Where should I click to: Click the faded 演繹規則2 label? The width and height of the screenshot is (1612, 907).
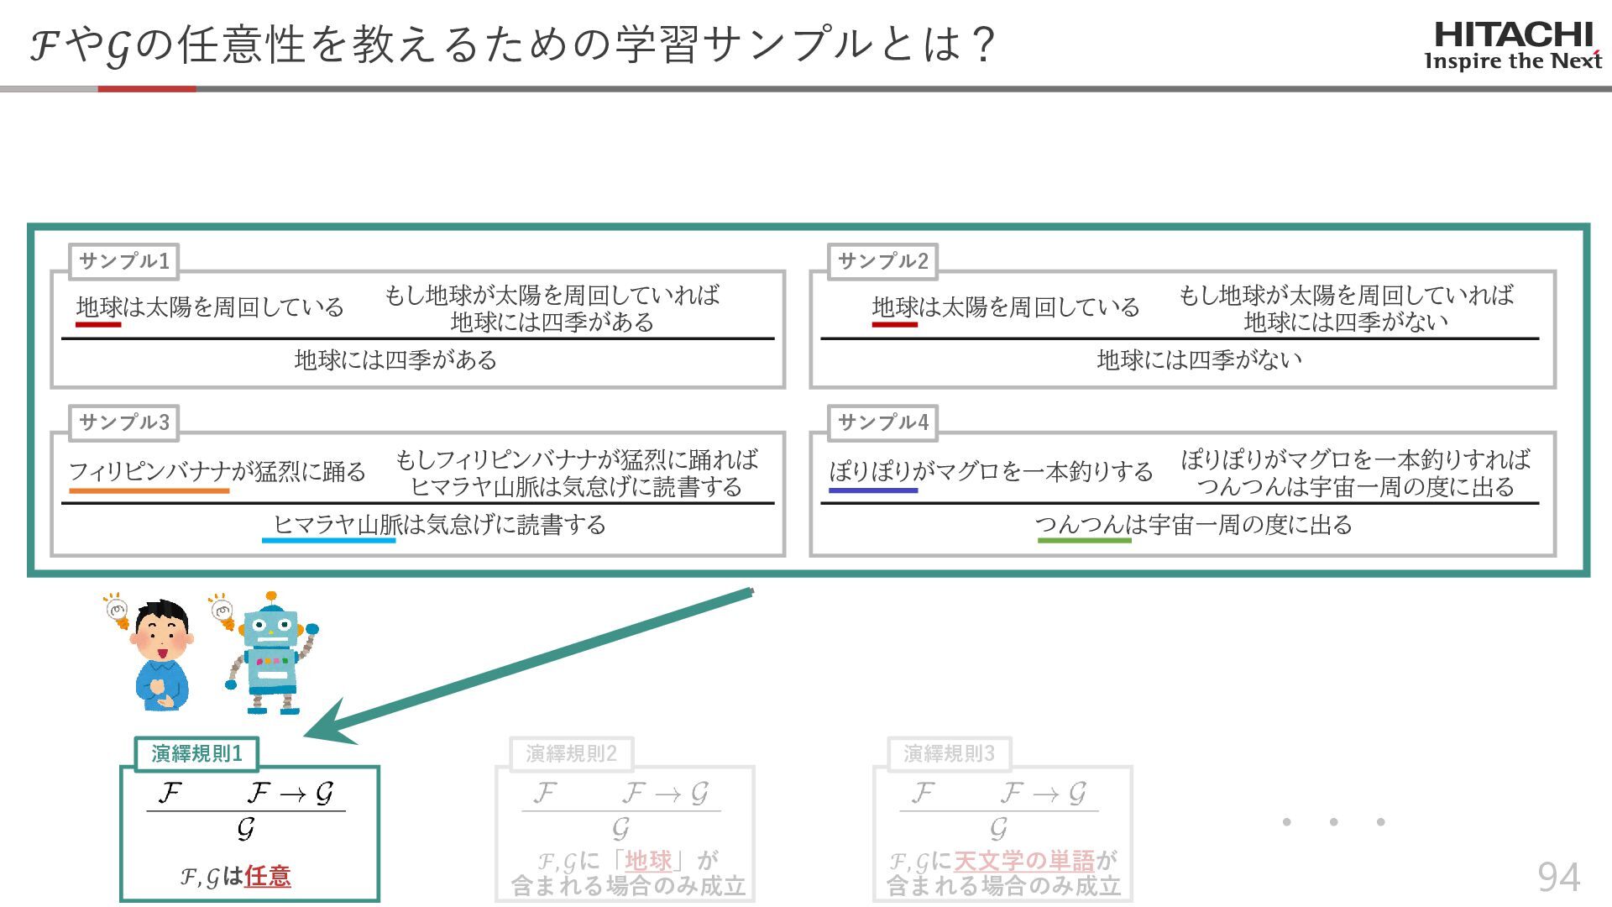(571, 753)
